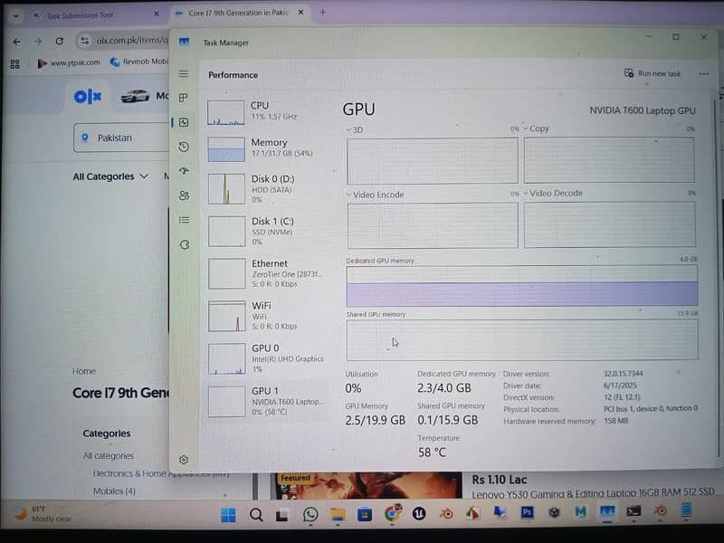Screen dimensions: 724x543
Task: Open the Copy engine graph dropdown
Action: (527, 129)
